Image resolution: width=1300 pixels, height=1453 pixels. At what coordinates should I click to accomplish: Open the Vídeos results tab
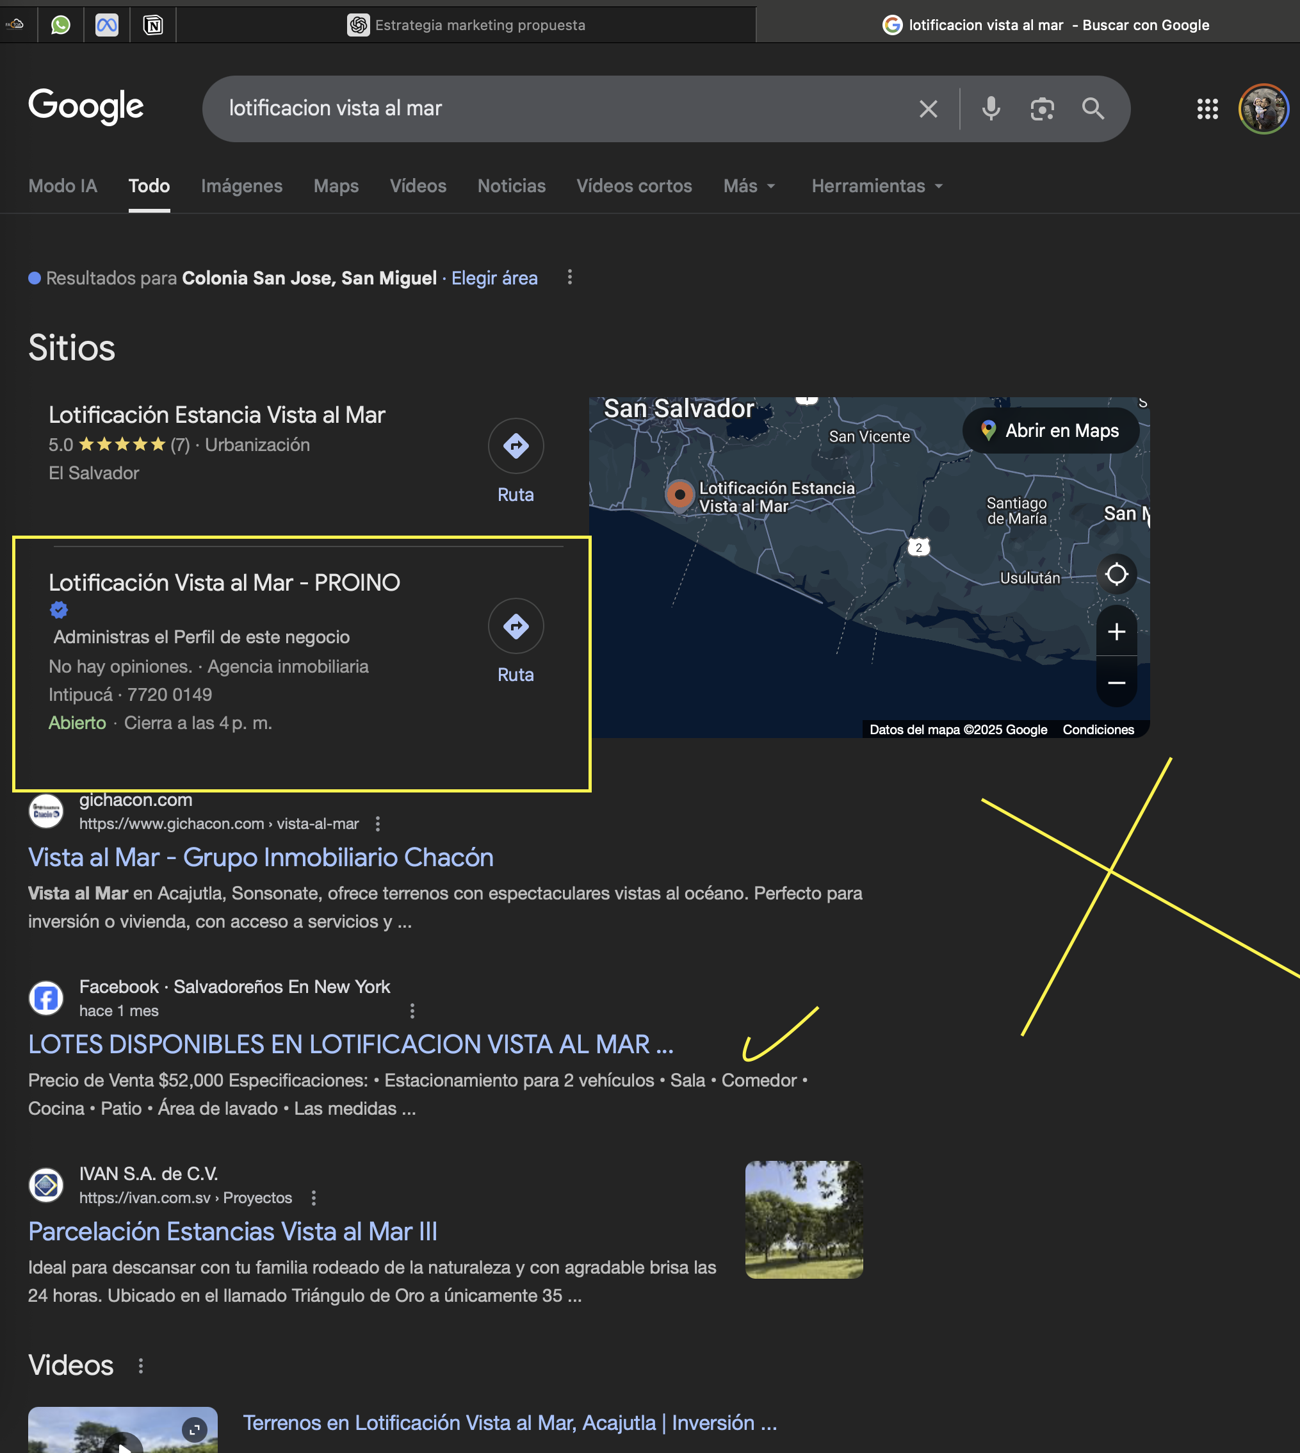pos(418,186)
